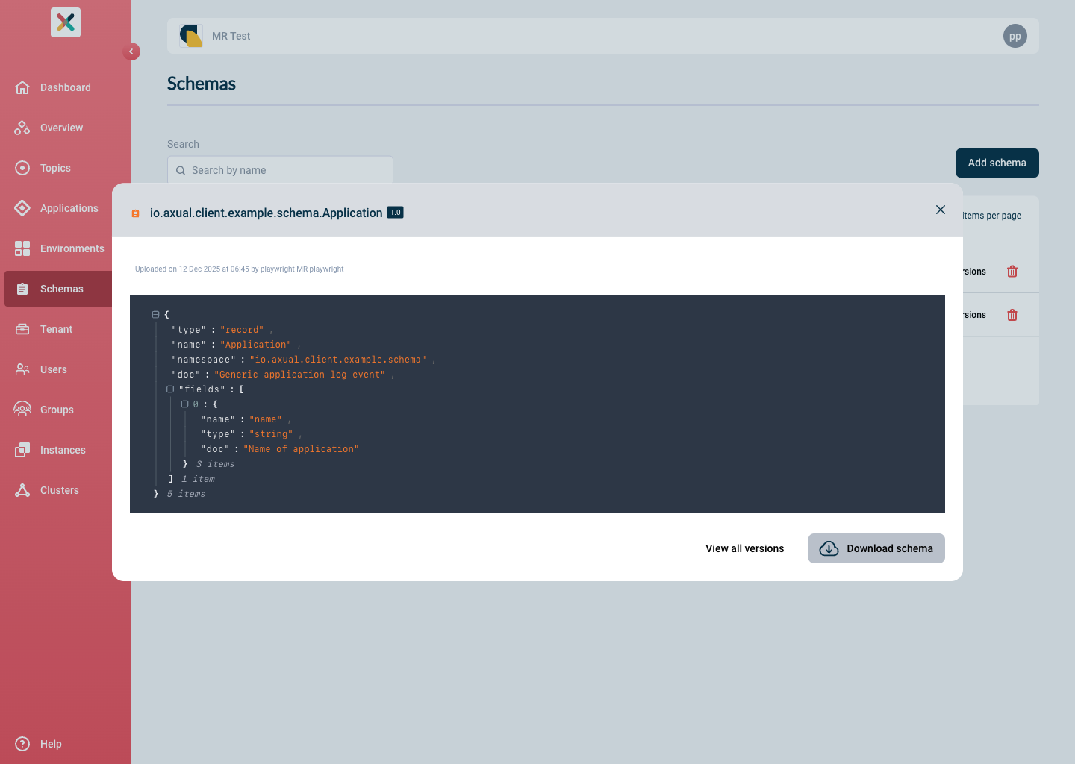Open the Help section
Screen dimensions: 1075x764
(x=51, y=744)
